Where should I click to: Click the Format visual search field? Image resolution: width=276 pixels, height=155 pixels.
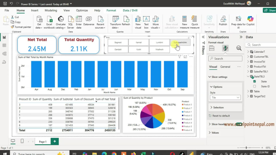pos(225,59)
